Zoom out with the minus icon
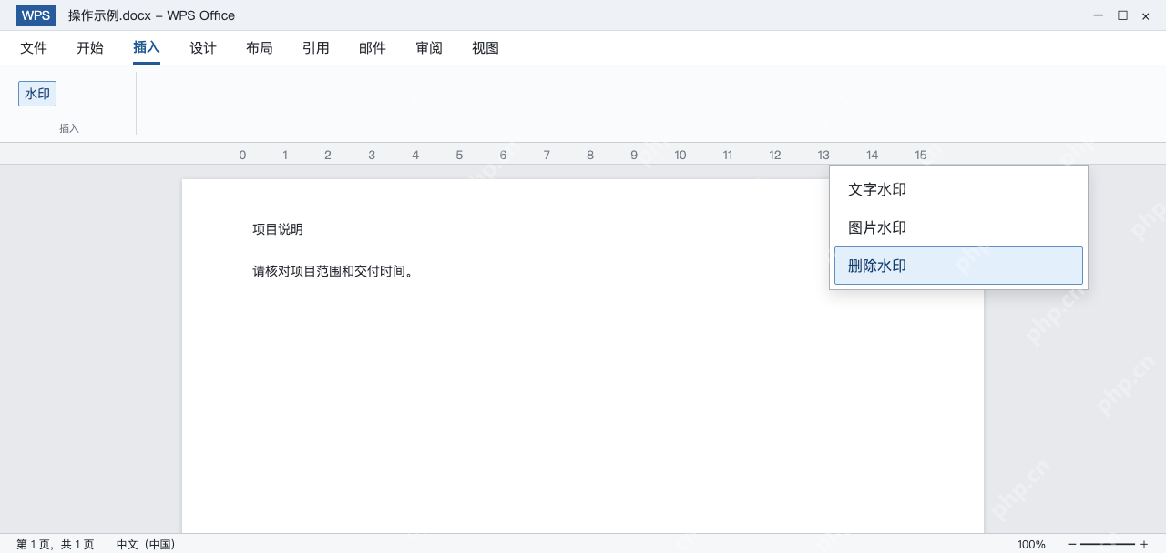Screen dimensions: 1166x553 [x=1072, y=544]
